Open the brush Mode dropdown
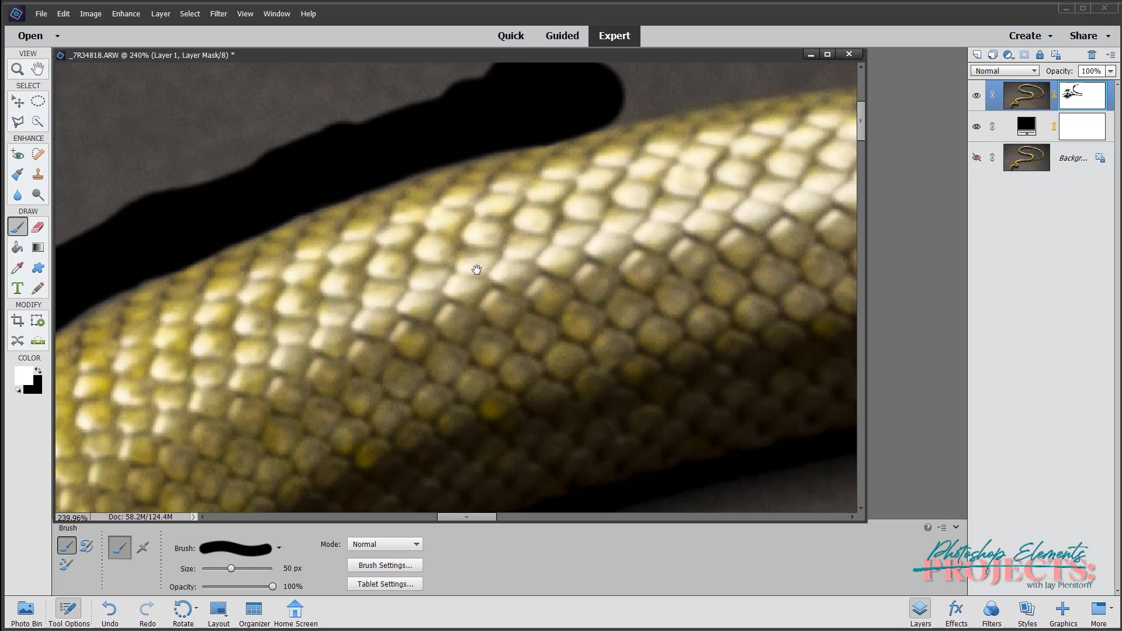This screenshot has height=631, width=1122. [x=385, y=544]
